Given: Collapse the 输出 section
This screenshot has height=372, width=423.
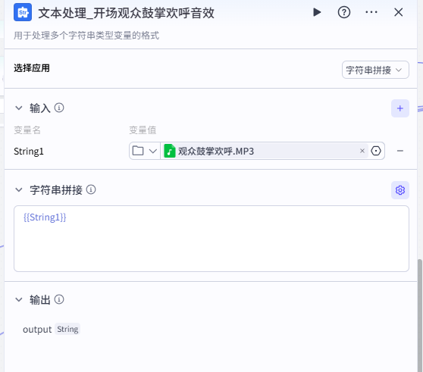Looking at the screenshot, I should (x=19, y=299).
